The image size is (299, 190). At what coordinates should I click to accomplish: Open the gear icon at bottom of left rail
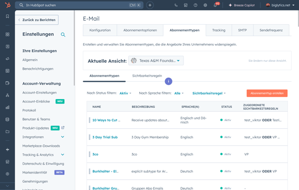tap(7, 174)
